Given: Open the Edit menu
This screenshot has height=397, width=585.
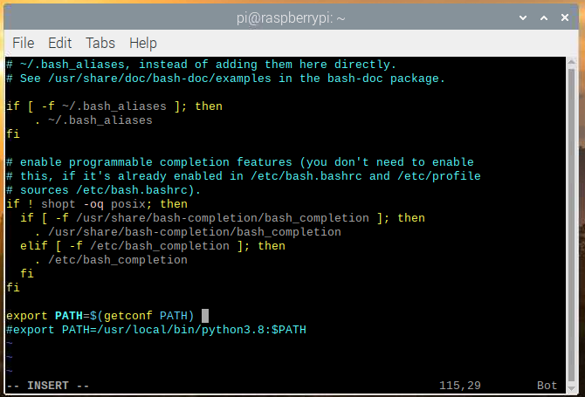Looking at the screenshot, I should point(59,43).
